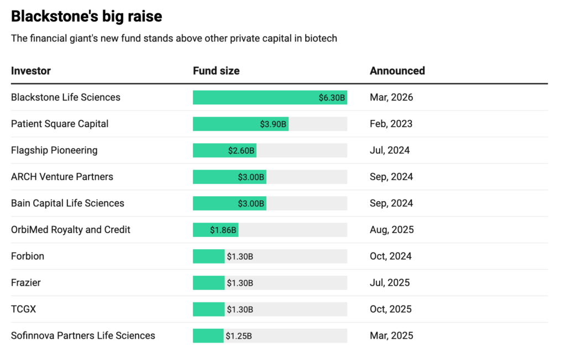The height and width of the screenshot is (358, 566).
Task: Click the green bar in the TCGX row
Action: coord(208,310)
